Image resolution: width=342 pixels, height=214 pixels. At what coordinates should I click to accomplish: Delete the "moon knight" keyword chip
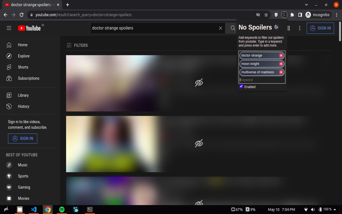click(x=281, y=64)
